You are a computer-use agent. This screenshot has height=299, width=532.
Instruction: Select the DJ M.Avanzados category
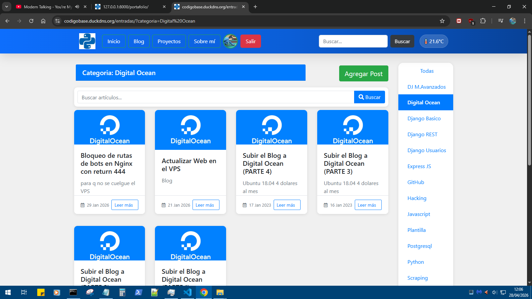pos(427,87)
